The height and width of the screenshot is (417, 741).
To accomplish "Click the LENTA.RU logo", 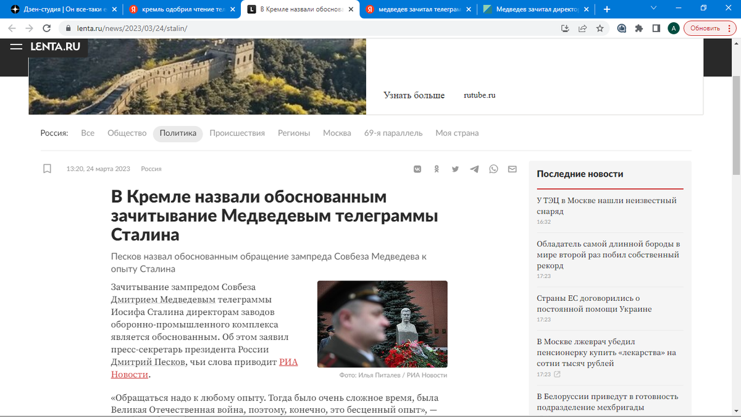I will tap(55, 47).
